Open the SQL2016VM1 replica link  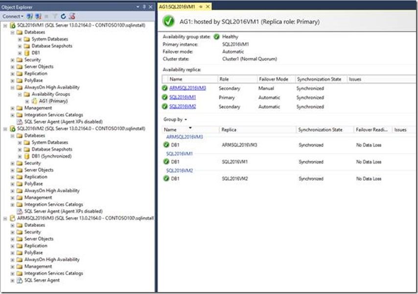pos(183,97)
